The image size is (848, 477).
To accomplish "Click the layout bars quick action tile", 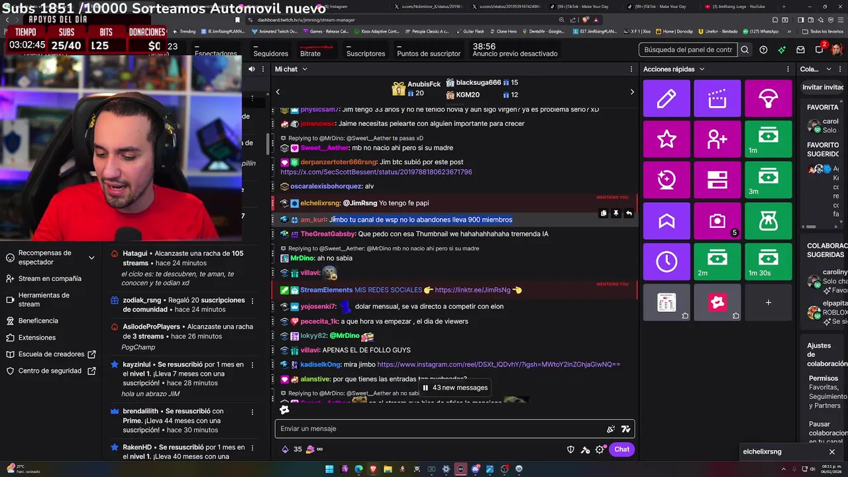I will [717, 180].
